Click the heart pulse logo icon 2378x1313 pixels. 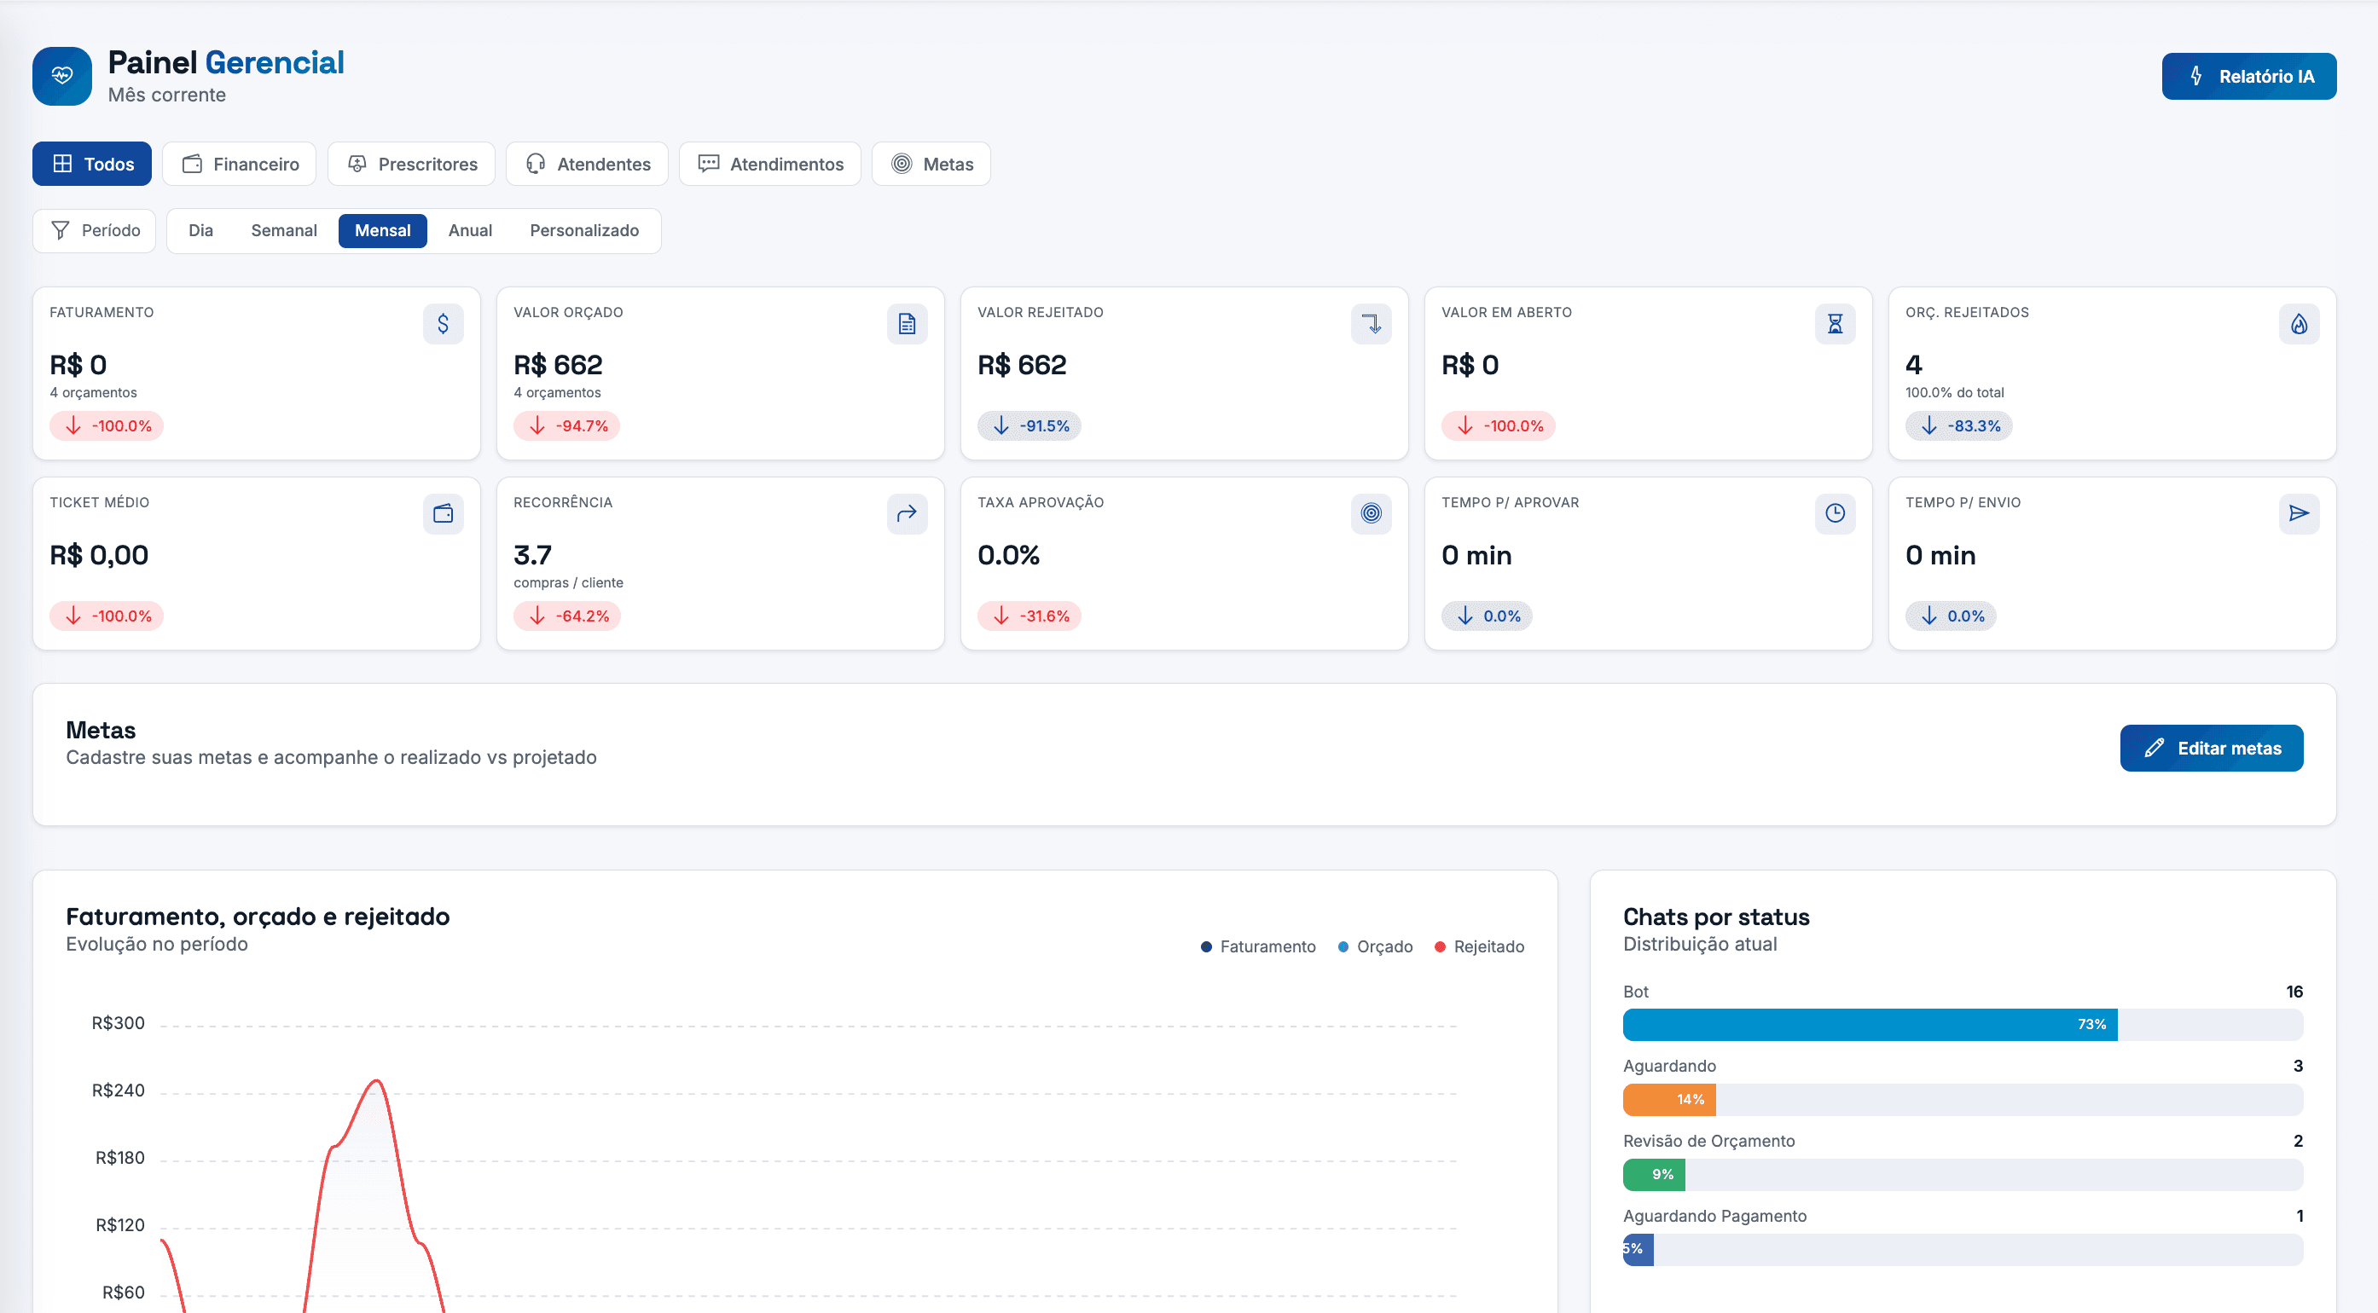point(62,76)
